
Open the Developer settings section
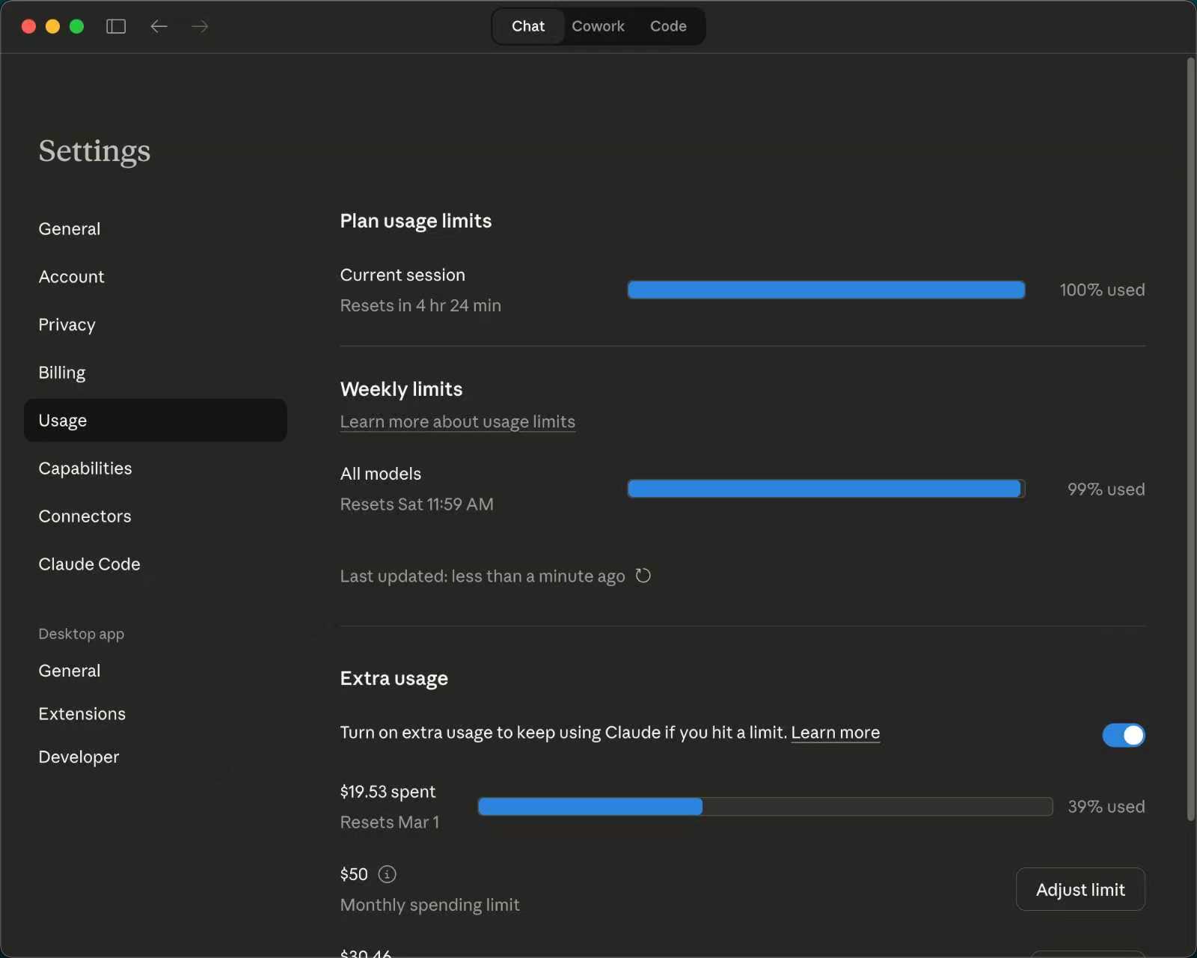coord(79,757)
